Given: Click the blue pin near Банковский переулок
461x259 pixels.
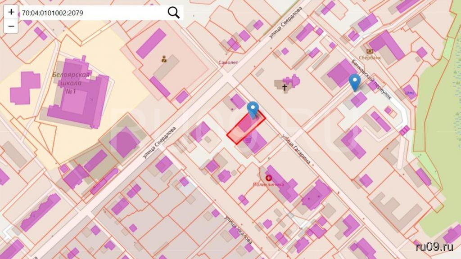Looking at the screenshot, I should (355, 82).
